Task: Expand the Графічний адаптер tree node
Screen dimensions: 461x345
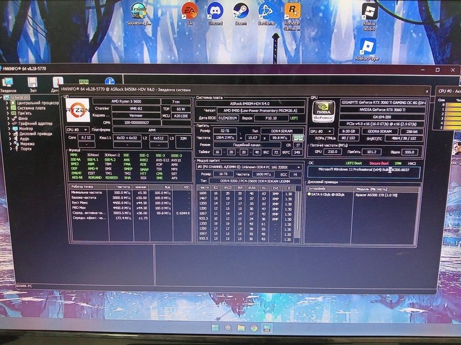Action: pos(9,124)
